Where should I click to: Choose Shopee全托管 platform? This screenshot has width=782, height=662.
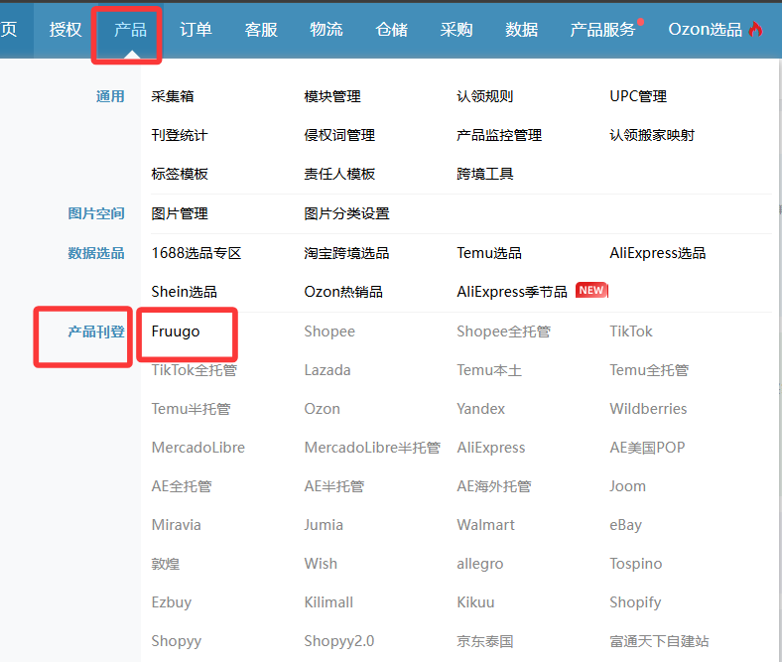point(503,331)
